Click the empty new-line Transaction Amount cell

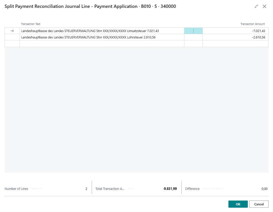[236, 44]
